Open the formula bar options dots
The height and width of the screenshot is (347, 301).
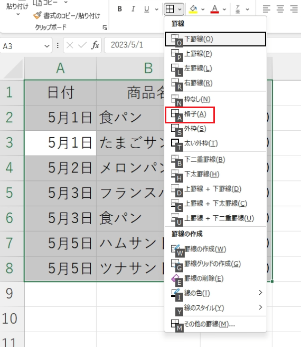[x=58, y=45]
